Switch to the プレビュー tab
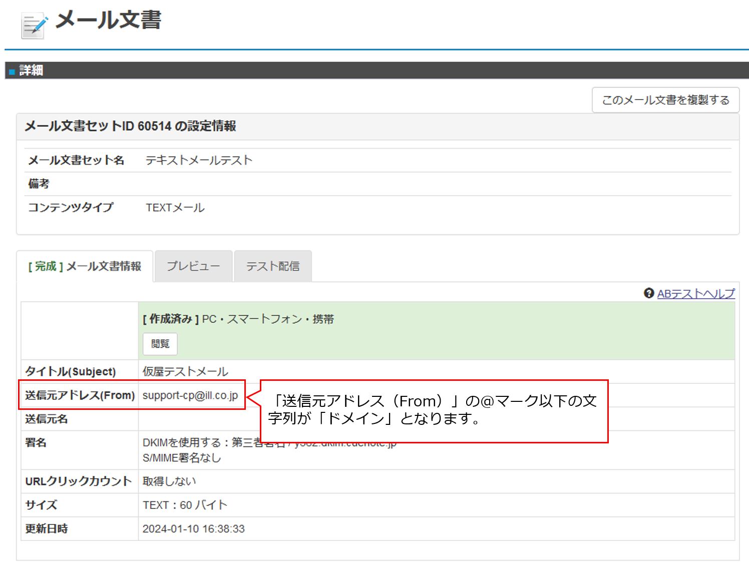The image size is (749, 563). (193, 266)
